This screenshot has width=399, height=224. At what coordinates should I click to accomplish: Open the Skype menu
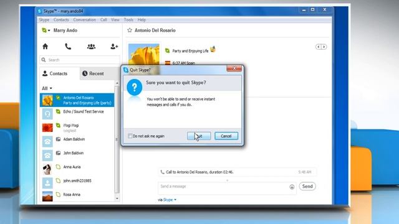click(44, 20)
